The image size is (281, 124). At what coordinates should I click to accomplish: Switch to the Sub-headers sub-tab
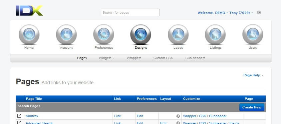point(195,58)
